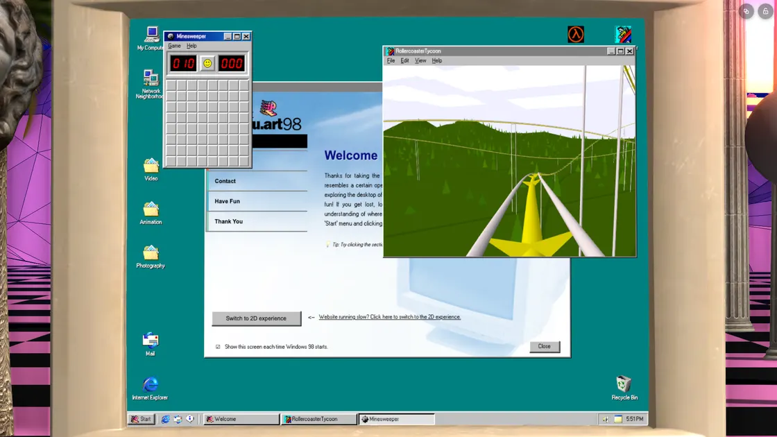Click the 2D experience hyperlink
777x437 pixels.
click(390, 316)
